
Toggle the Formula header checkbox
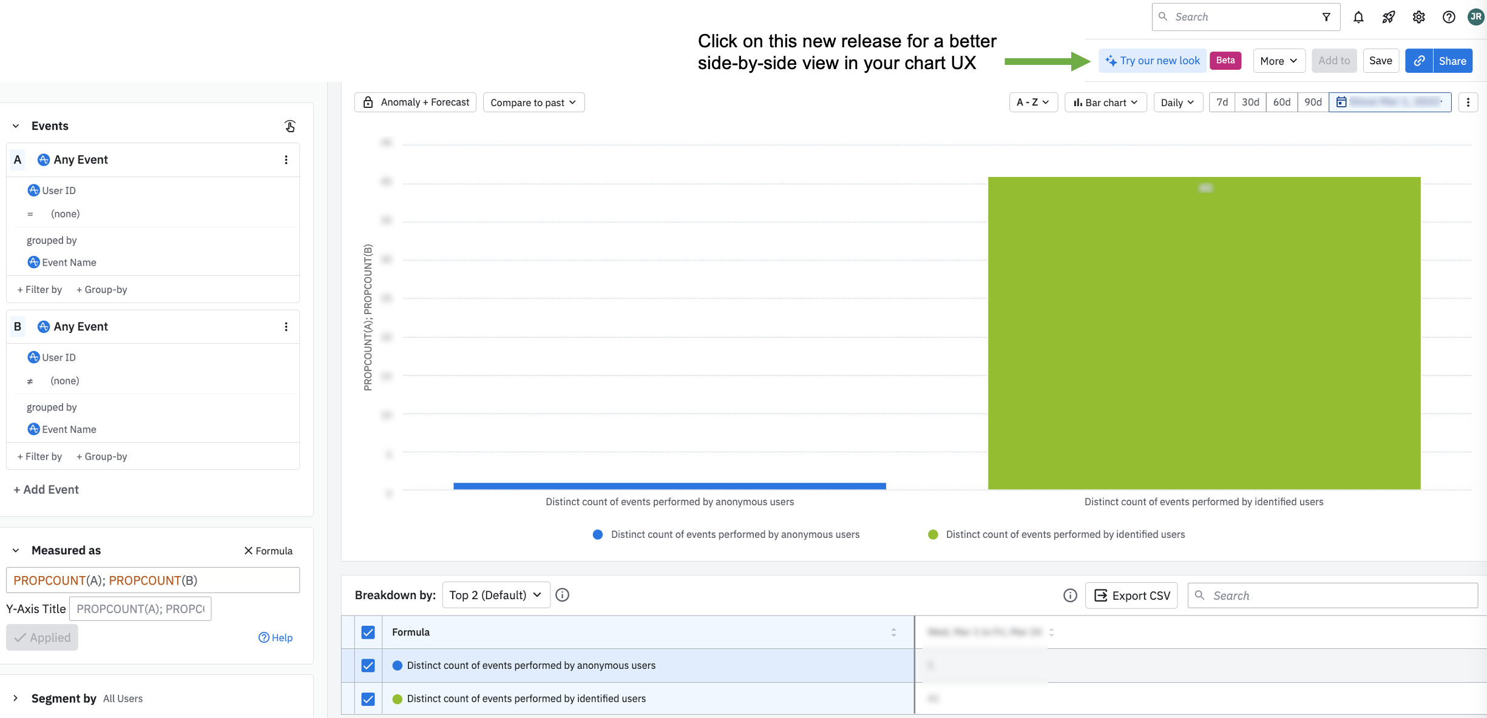[368, 632]
